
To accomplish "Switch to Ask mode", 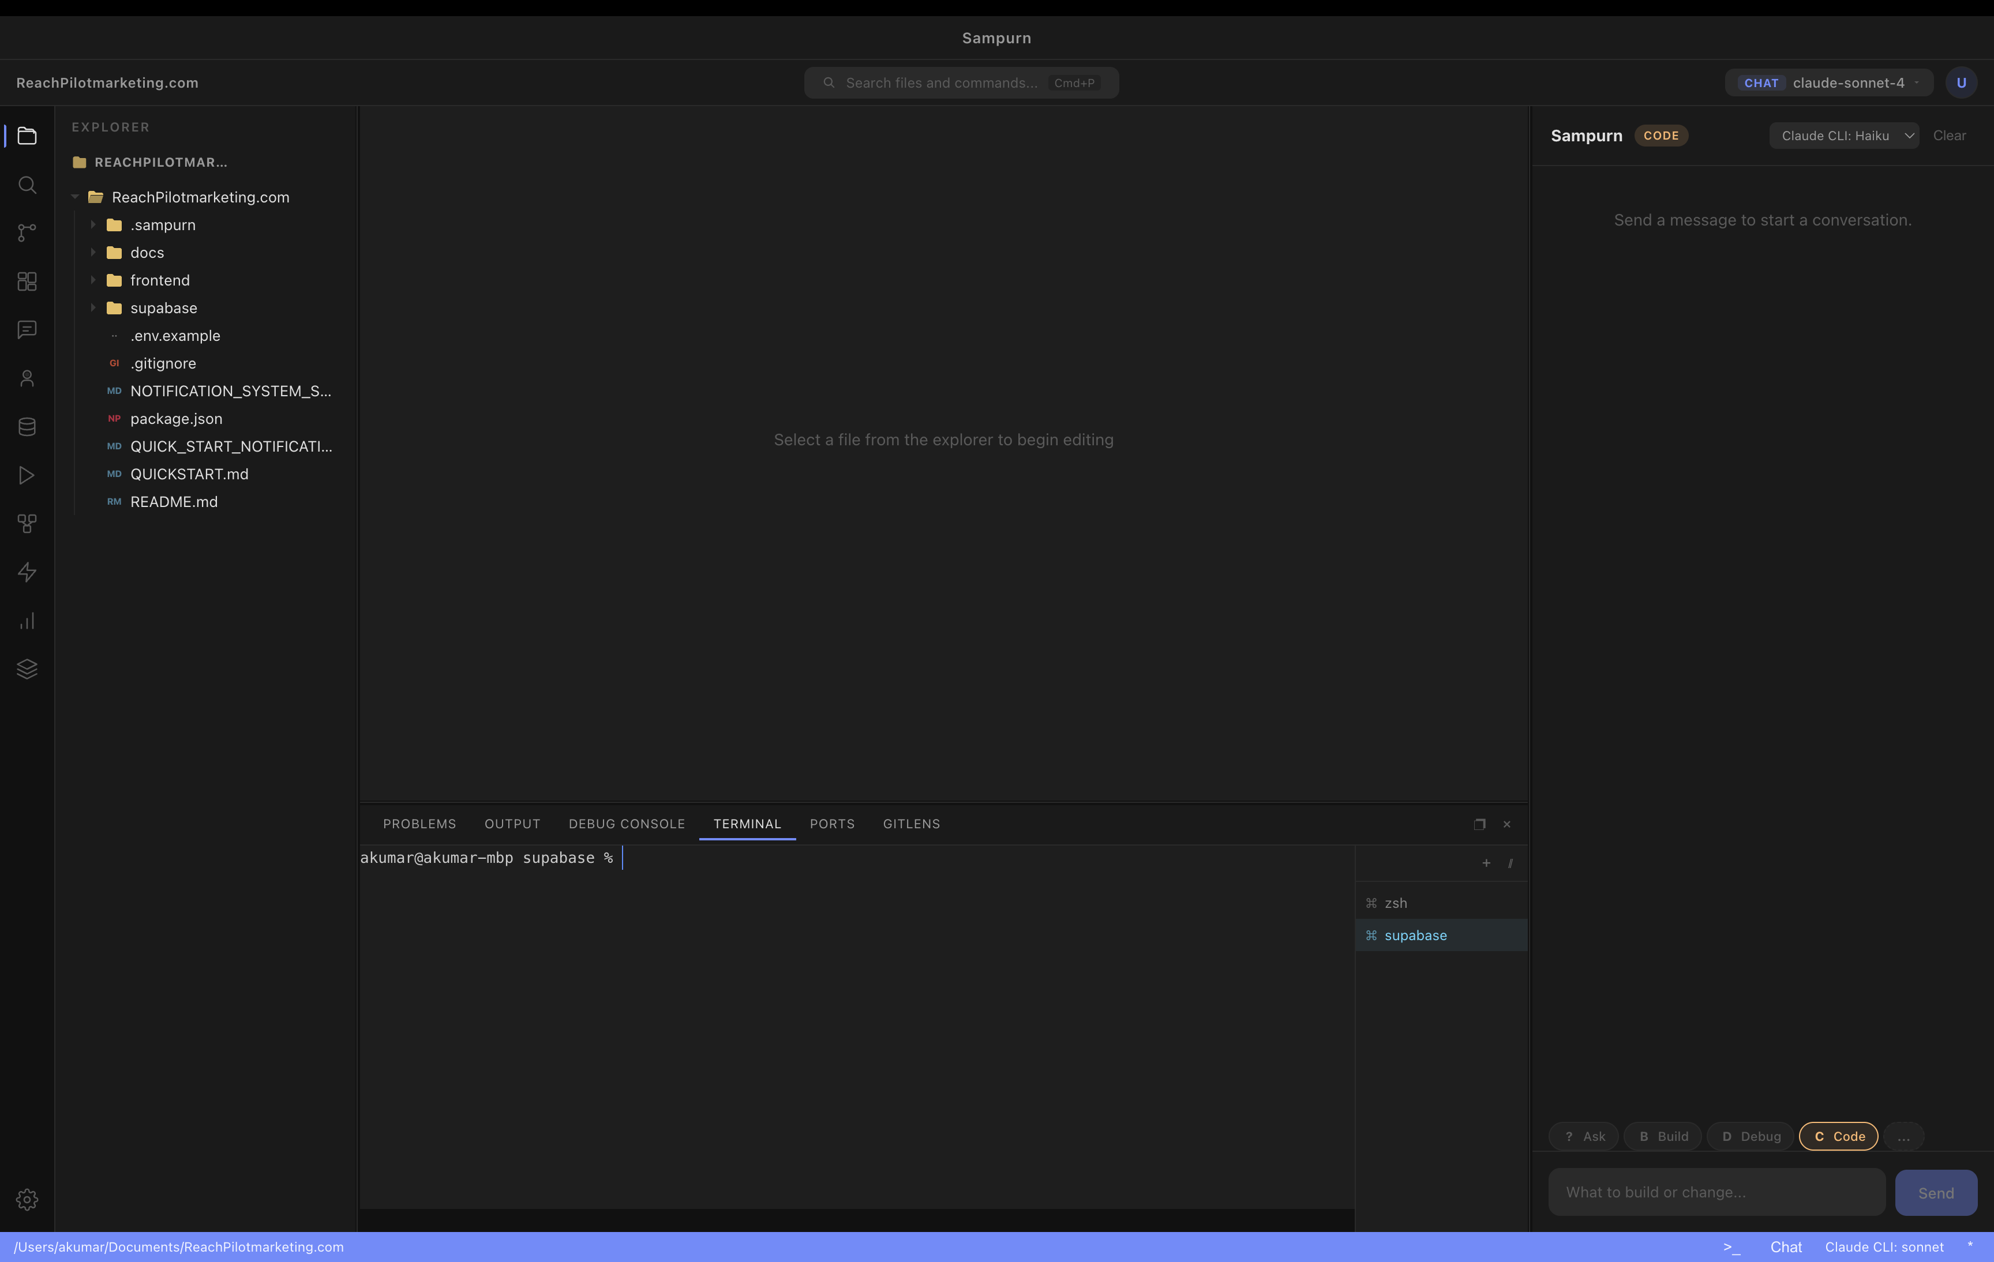I will (1583, 1136).
